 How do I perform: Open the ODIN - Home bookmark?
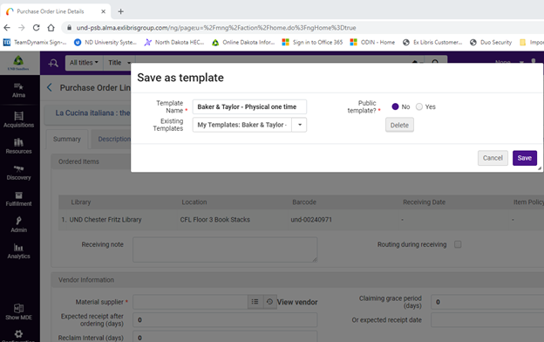point(372,42)
